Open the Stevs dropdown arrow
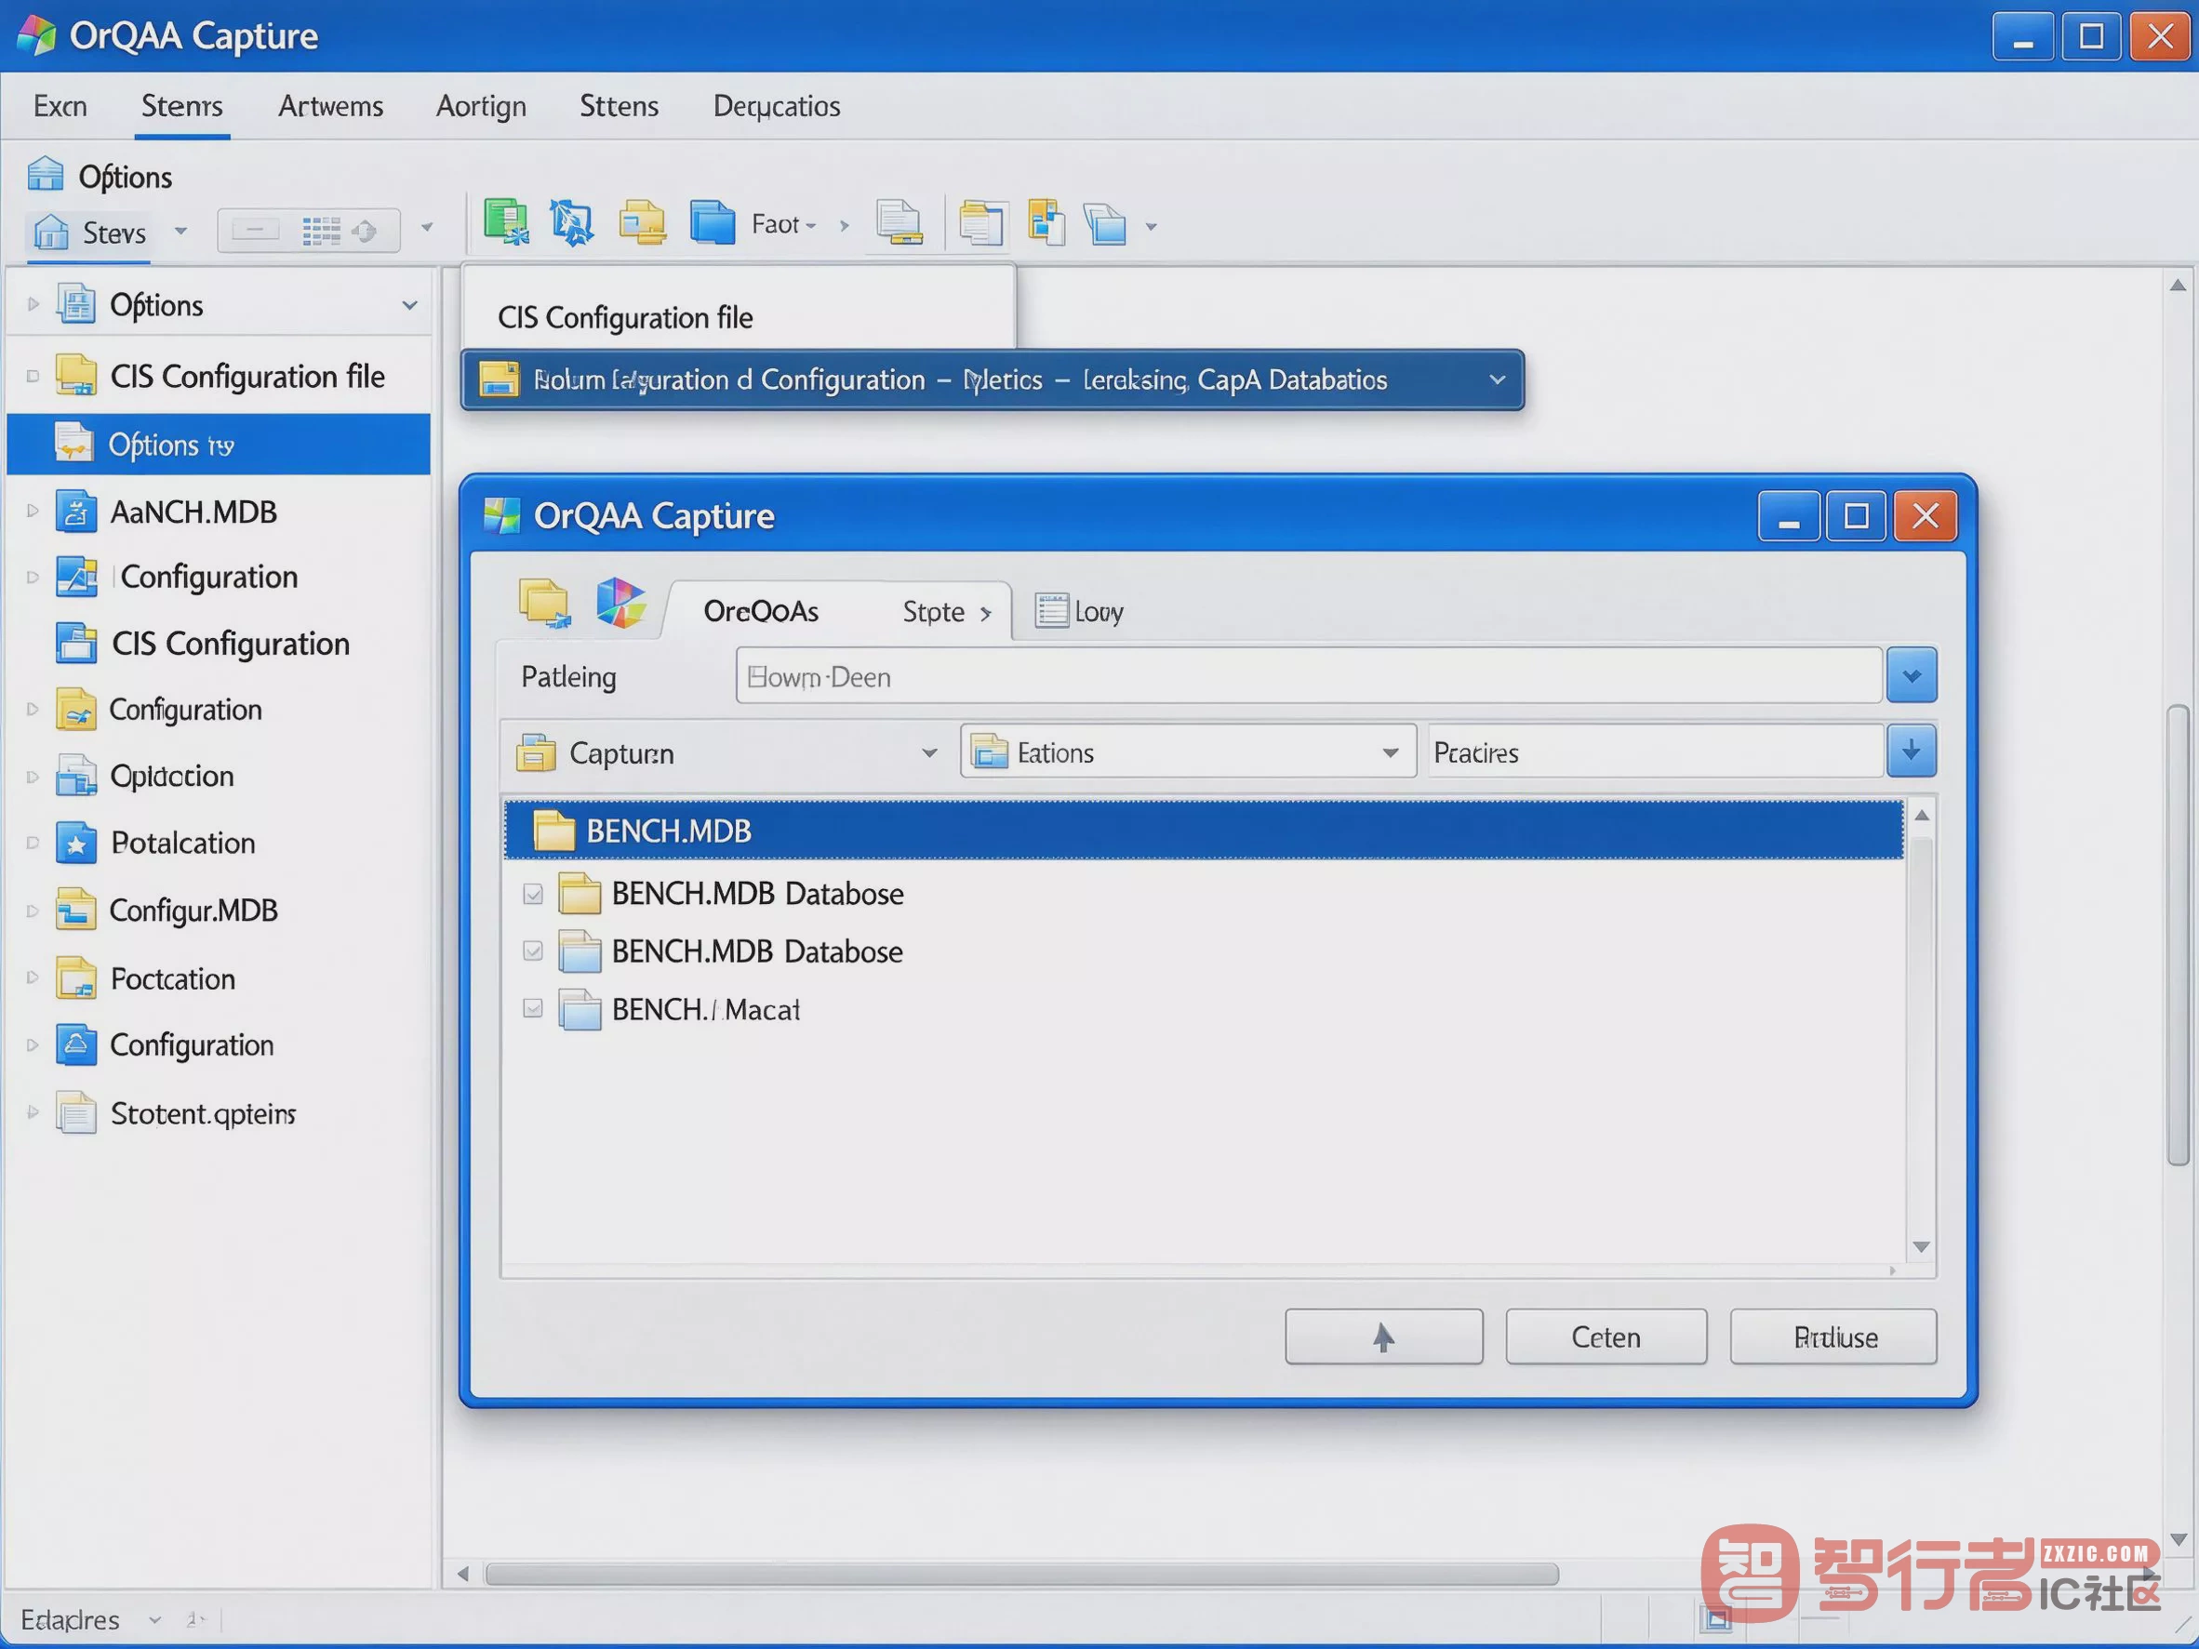The image size is (2199, 1649). coord(181,232)
